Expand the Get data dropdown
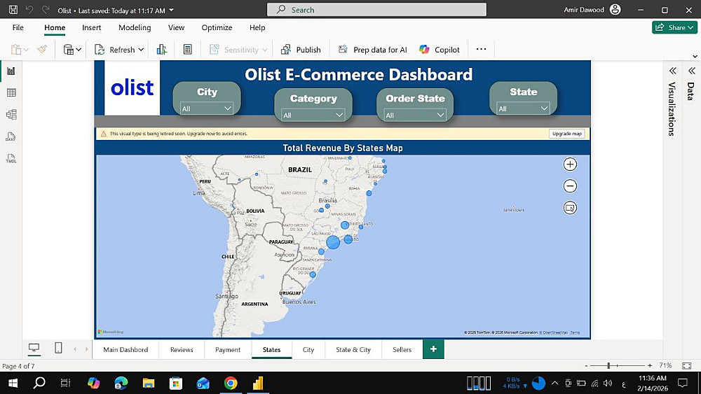This screenshot has width=701, height=394. (79, 50)
